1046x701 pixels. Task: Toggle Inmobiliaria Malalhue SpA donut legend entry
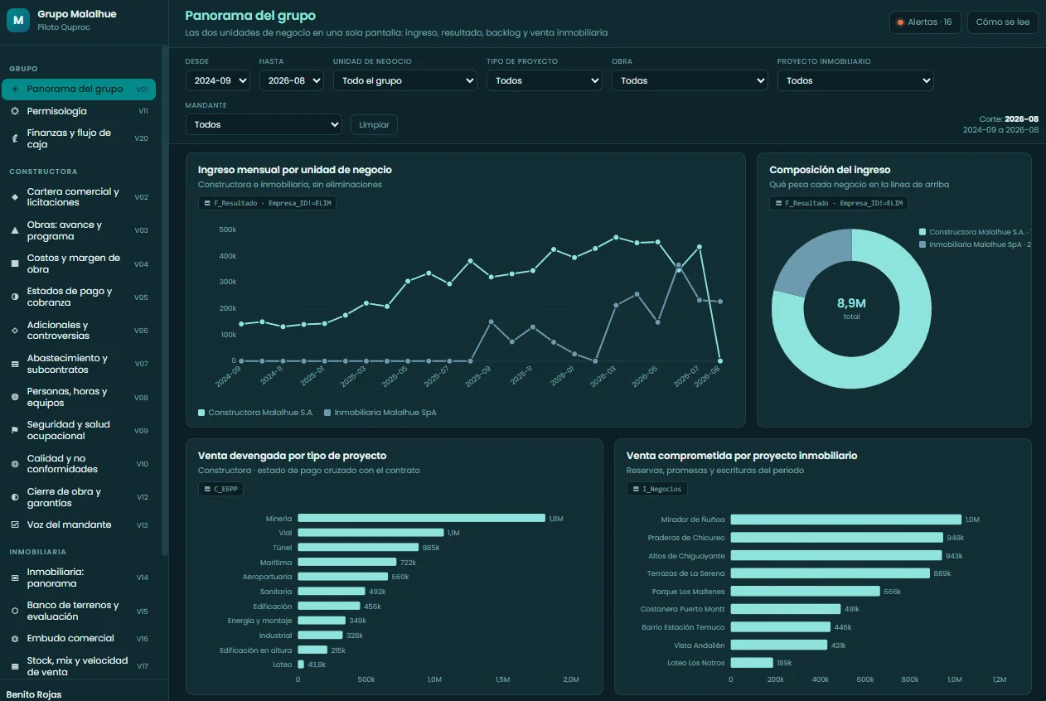tap(975, 244)
